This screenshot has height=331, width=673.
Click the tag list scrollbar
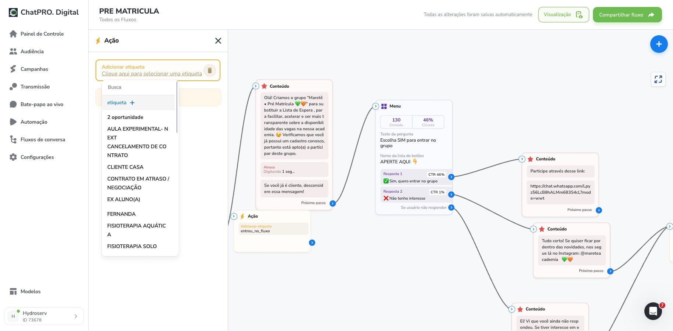(x=177, y=107)
